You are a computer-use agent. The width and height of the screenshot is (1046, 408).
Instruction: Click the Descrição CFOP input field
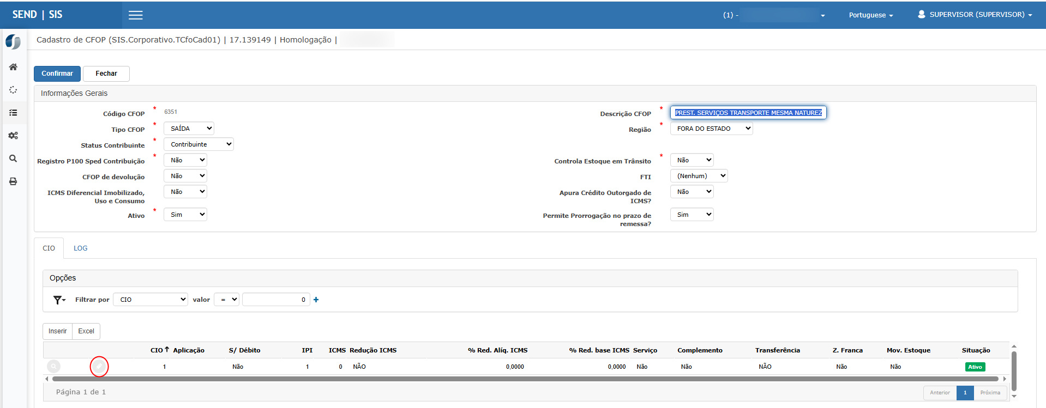point(748,113)
